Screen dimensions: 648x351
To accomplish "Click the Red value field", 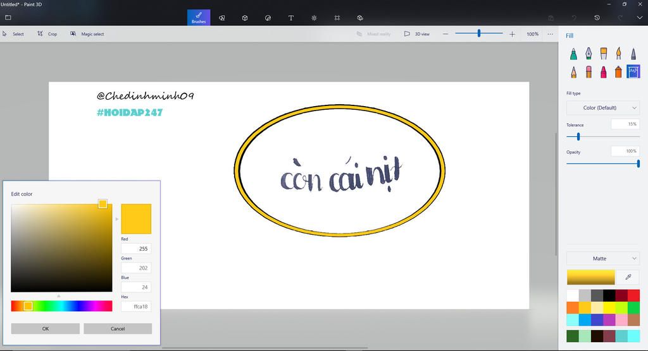I will coord(136,249).
